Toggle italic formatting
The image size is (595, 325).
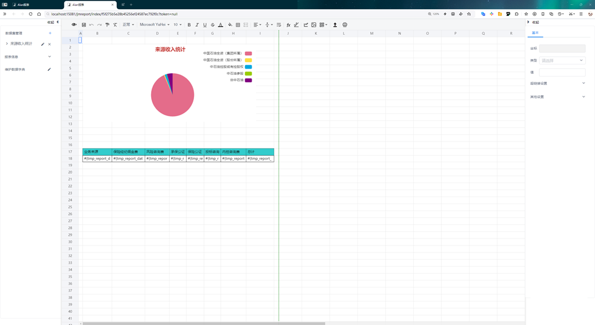tap(197, 24)
